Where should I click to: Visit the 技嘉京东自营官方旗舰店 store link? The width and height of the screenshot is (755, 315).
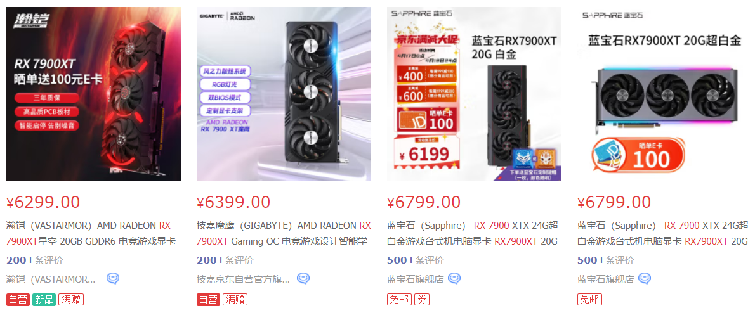tap(243, 280)
